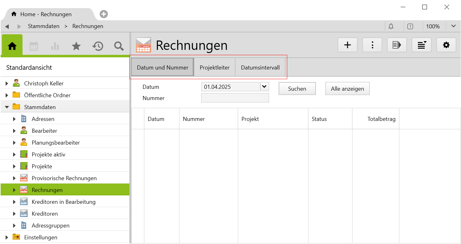461x244 pixels.
Task: Click the Suchen button
Action: [297, 89]
